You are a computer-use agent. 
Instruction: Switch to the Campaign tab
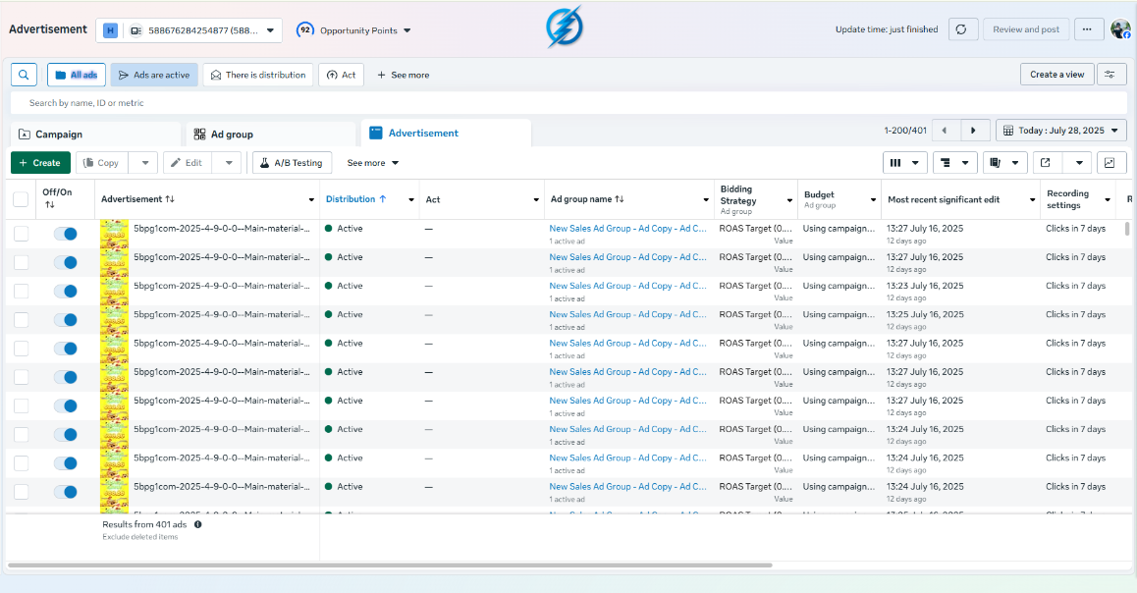95,135
